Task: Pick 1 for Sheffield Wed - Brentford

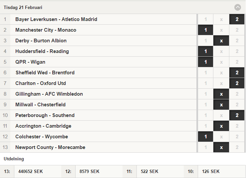Action: (x=205, y=73)
